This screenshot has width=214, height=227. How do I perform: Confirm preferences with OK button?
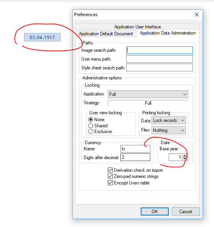point(155,212)
